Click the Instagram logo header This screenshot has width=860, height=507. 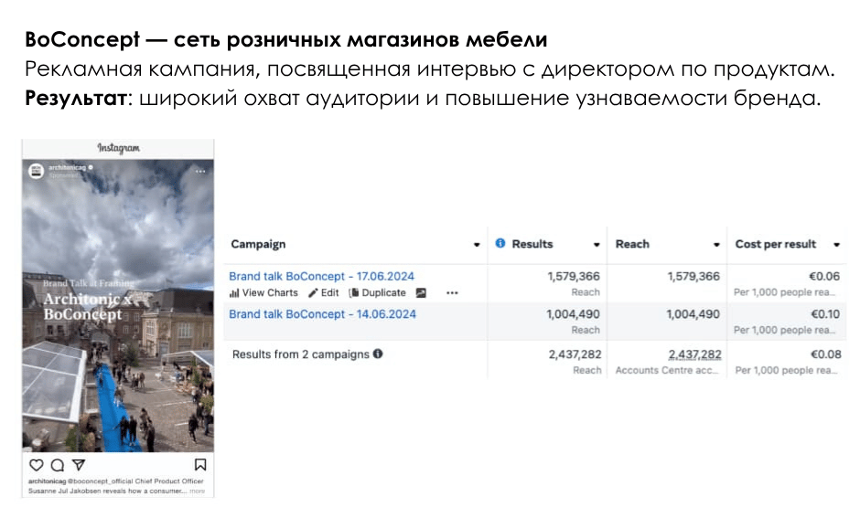pos(118,148)
